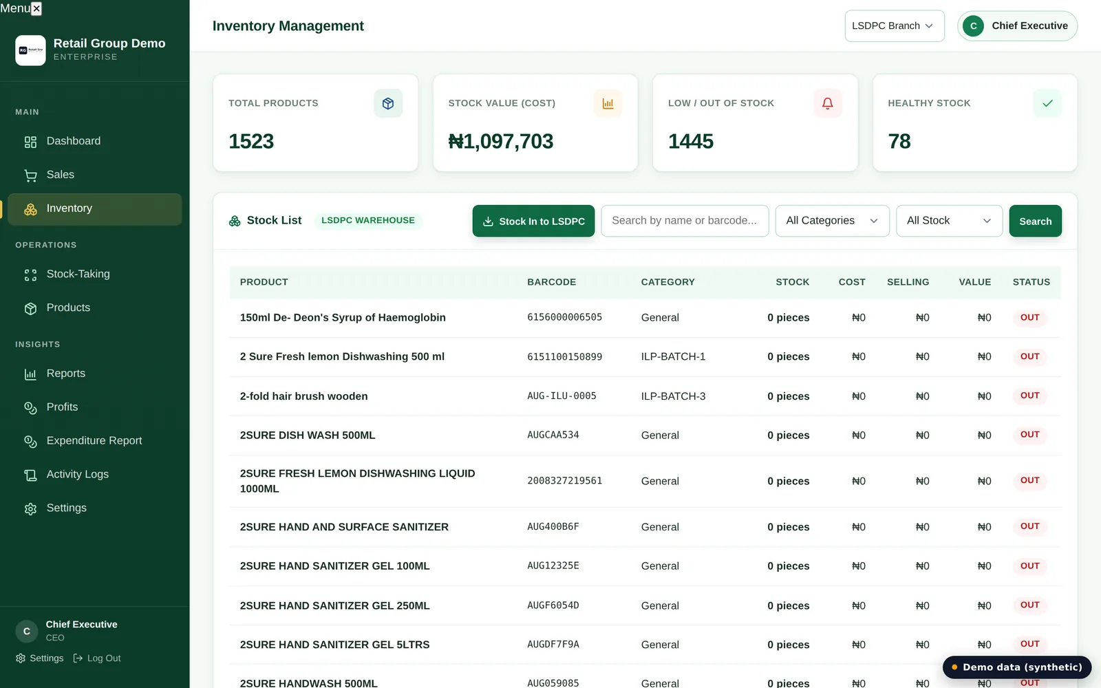This screenshot has width=1101, height=688.
Task: Click the Chief Executive avatar in sidebar footer
Action: (27, 631)
